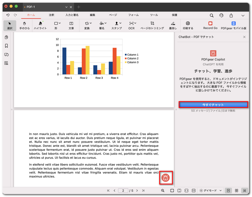Open the フォーム tab
The height and width of the screenshot is (197, 252).
click(x=133, y=15)
